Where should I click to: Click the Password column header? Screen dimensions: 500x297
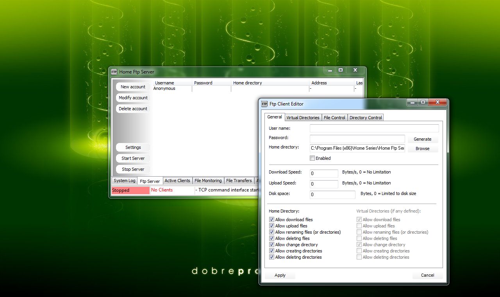pos(211,83)
